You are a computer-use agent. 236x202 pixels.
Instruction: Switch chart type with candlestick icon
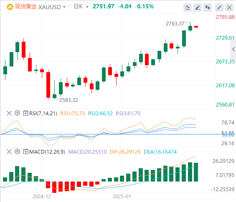click(x=208, y=7)
